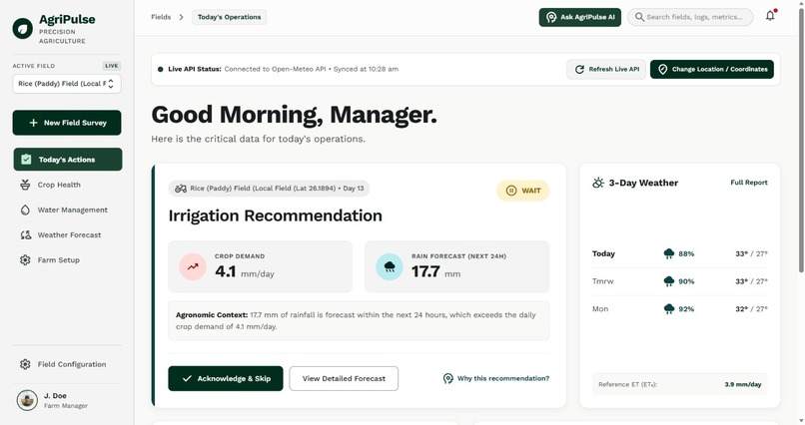Click the AI icon beside Why this recommendation

[448, 378]
